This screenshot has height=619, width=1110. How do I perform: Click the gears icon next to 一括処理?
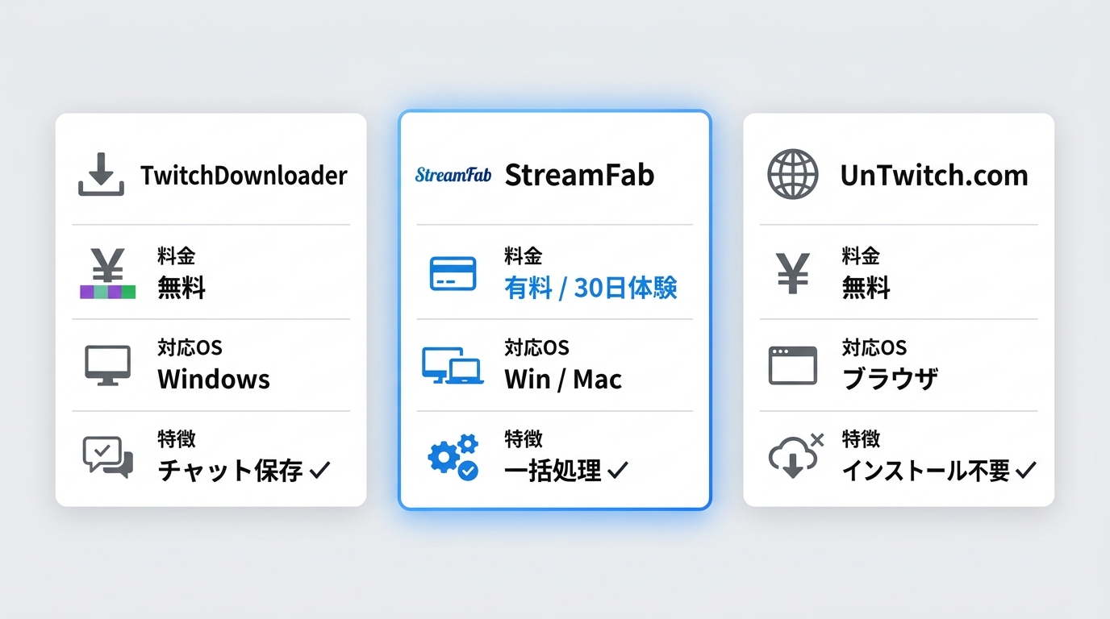pyautogui.click(x=453, y=458)
